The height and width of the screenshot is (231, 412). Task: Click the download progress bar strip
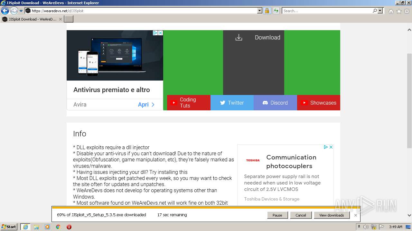pos(206,208)
